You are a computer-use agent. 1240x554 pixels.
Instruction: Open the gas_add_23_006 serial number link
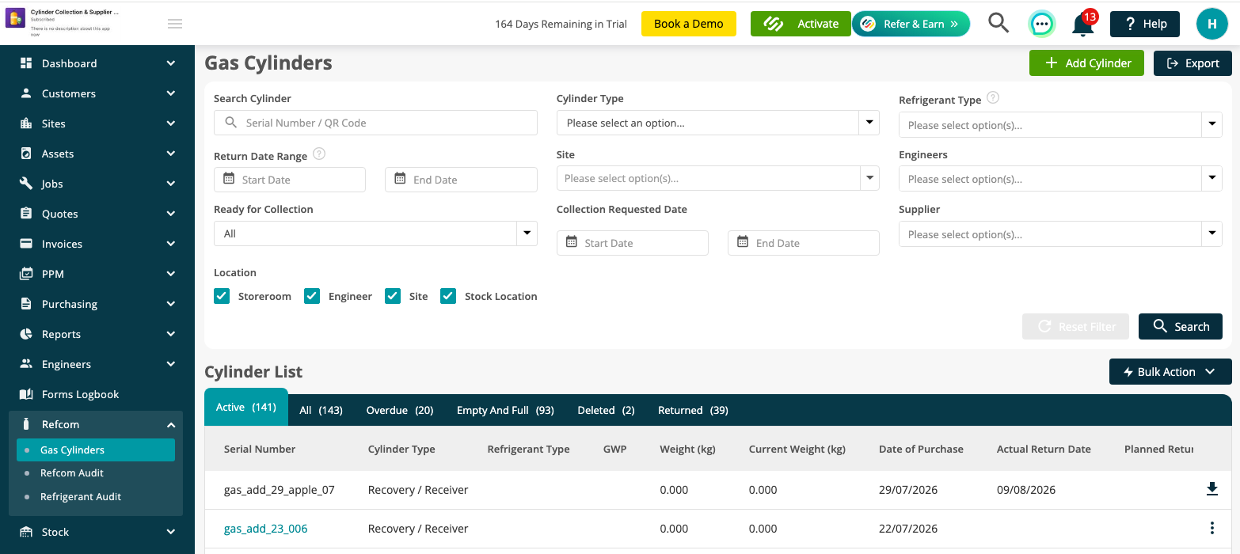[265, 528]
